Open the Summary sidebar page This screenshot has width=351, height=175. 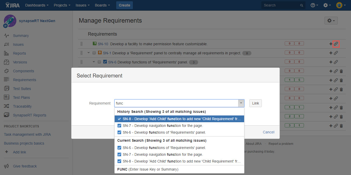[x=21, y=36]
